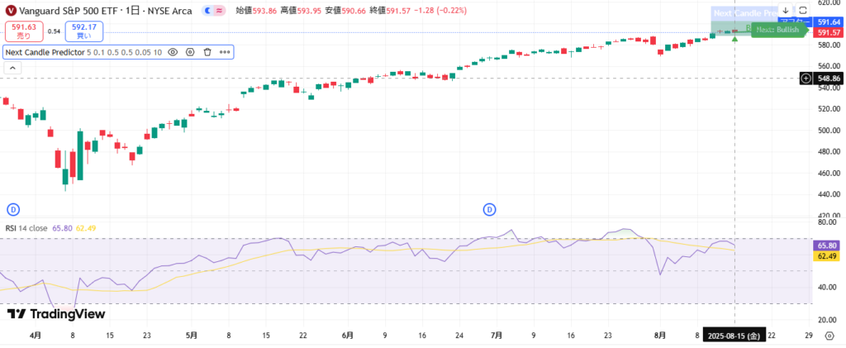Click the 592.17 buy (買い) button
The height and width of the screenshot is (348, 846).
[x=83, y=31]
